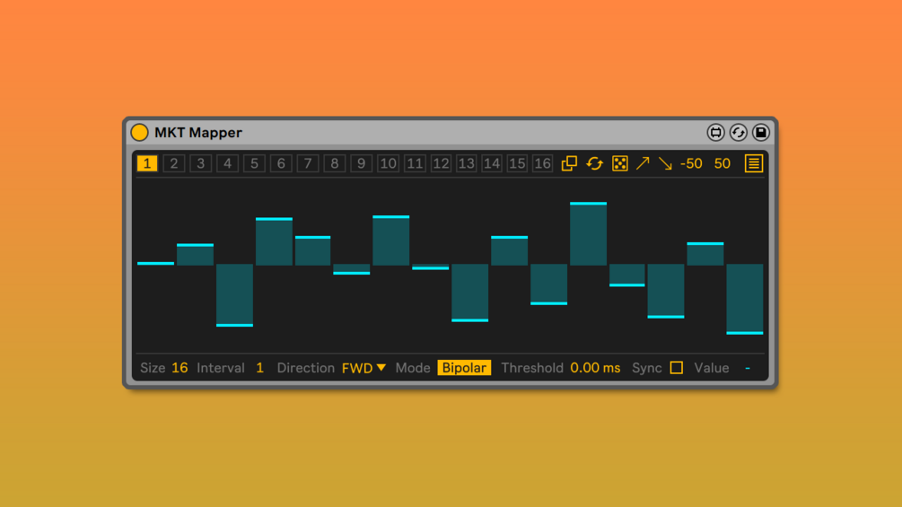Click step 16 downward bar in sequencer
This screenshot has width=902, height=507.
point(745,299)
